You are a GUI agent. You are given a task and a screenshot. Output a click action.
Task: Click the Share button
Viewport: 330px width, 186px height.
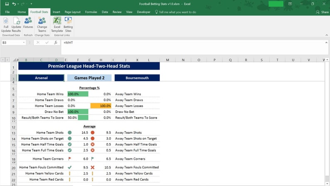pos(322,12)
